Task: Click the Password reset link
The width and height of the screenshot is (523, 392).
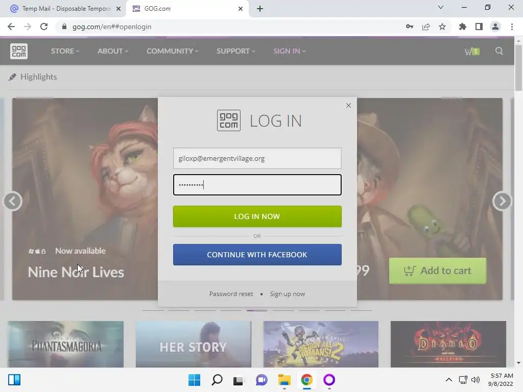Action: (231, 294)
